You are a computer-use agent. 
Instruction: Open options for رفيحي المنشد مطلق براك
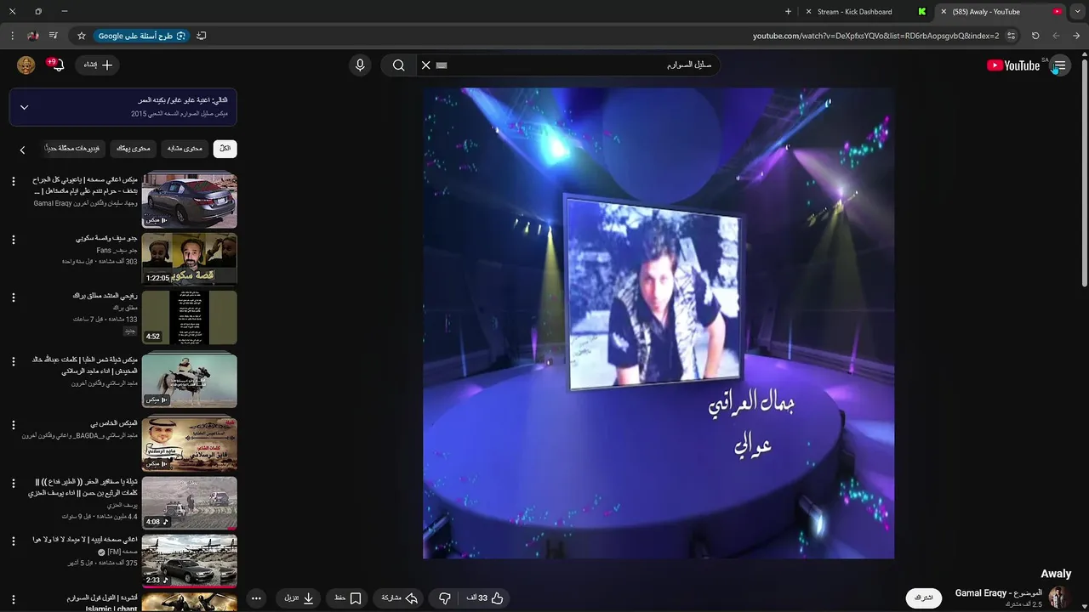(13, 297)
